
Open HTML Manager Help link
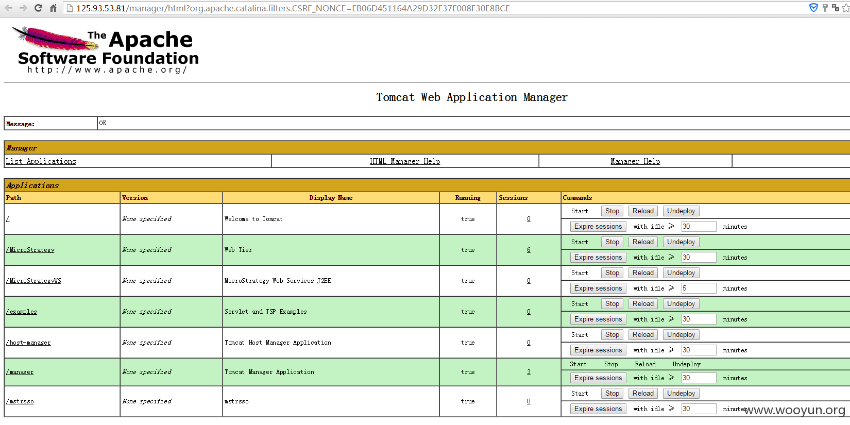point(405,161)
